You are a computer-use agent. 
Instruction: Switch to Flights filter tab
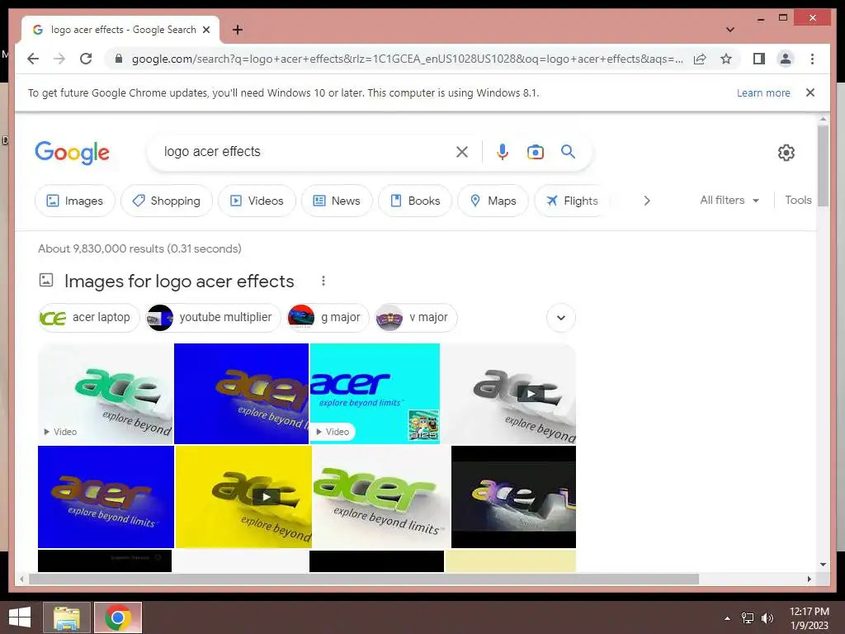pyautogui.click(x=572, y=201)
